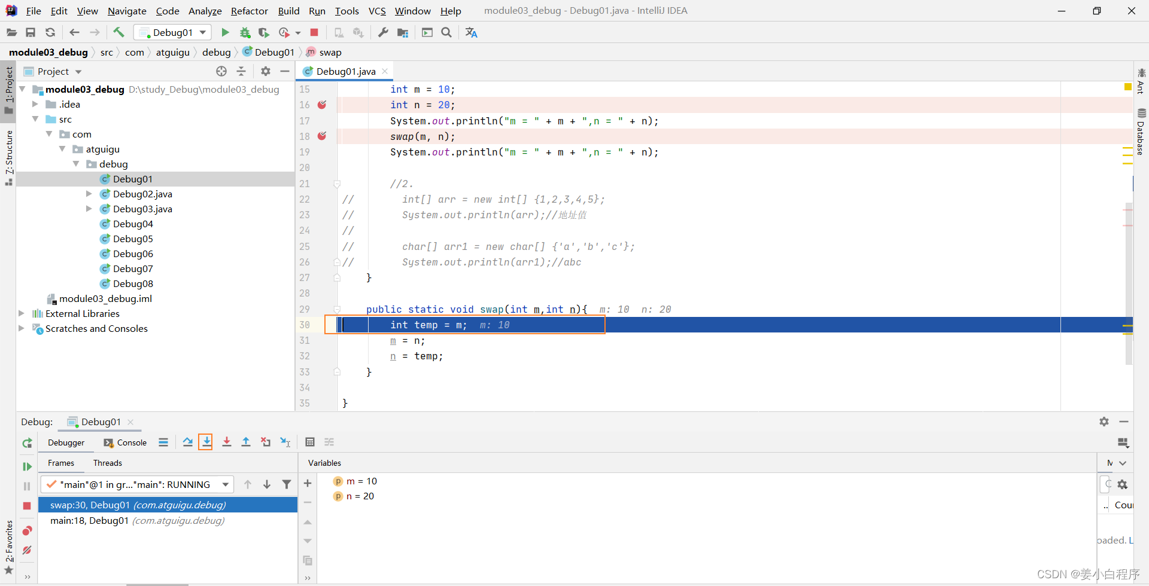1149x586 pixels.
Task: Select the Debug01.java editor tab
Action: 345,71
